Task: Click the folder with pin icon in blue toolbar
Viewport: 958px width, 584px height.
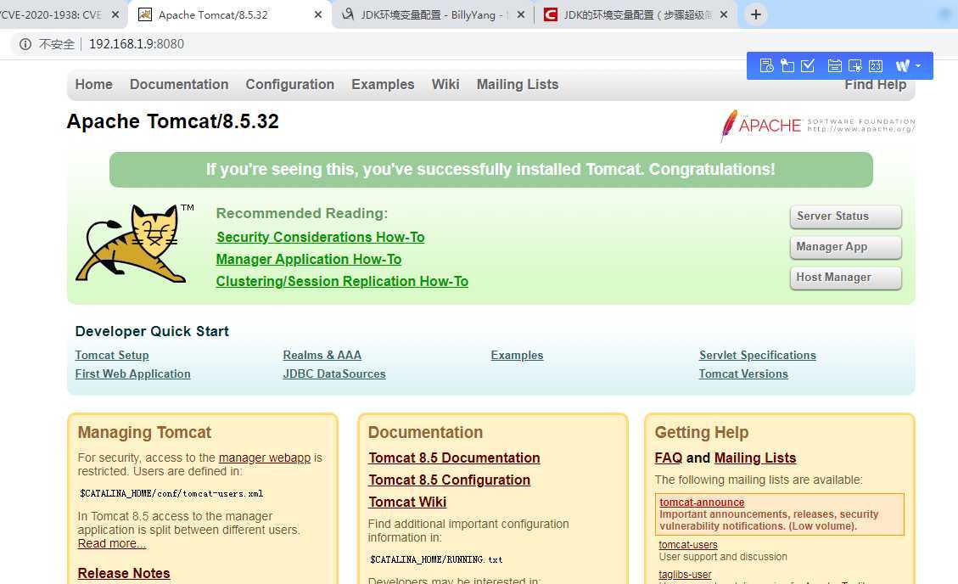Action: 787,65
